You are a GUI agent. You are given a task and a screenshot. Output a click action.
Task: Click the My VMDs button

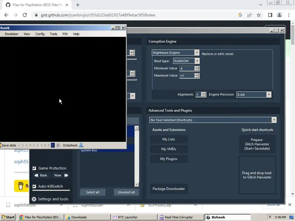pyautogui.click(x=169, y=149)
